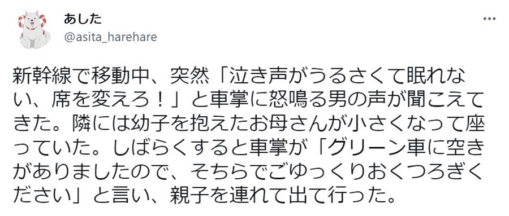Viewport: 509px width, 216px height.
Task: Click the white dog profile avatar
Action: point(33,32)
